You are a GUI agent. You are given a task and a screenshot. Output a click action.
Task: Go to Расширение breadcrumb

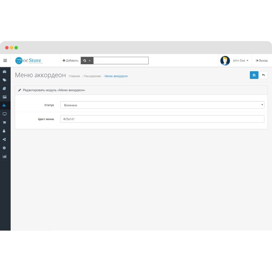click(x=92, y=76)
